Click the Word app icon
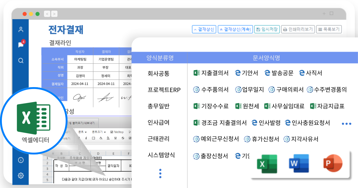 299,163
